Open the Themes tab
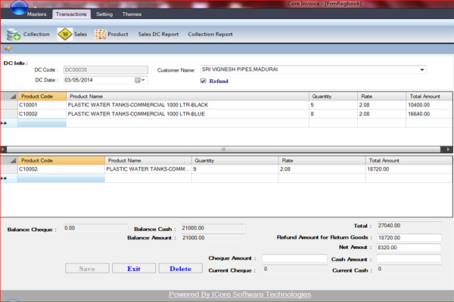 coord(131,14)
